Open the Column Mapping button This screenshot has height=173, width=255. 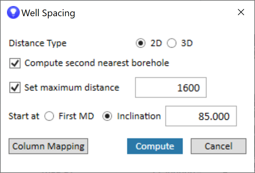tap(48, 146)
